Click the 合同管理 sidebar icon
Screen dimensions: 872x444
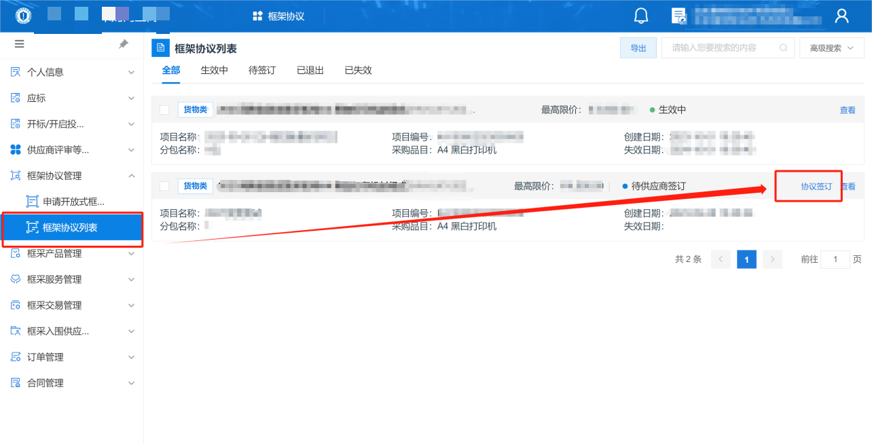click(16, 383)
